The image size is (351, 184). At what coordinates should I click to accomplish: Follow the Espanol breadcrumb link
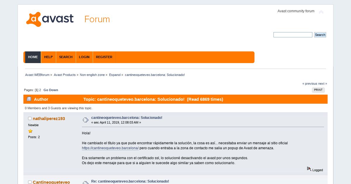tap(115, 75)
